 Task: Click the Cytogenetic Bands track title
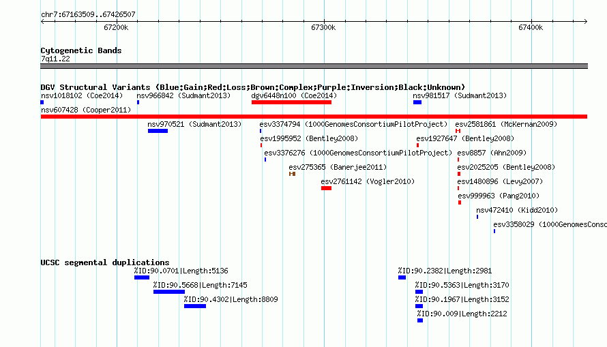click(x=81, y=50)
